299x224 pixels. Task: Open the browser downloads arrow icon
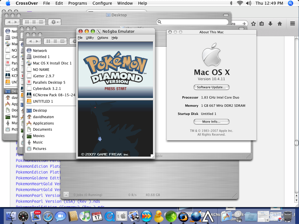click(x=270, y=24)
